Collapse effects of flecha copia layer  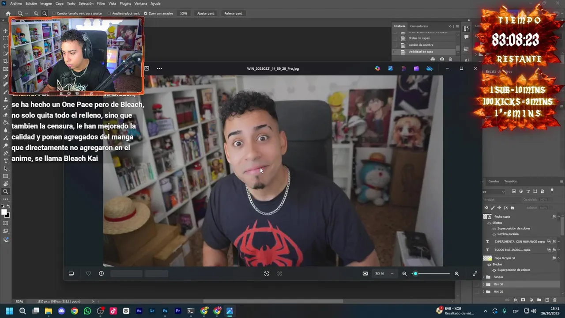click(x=559, y=217)
